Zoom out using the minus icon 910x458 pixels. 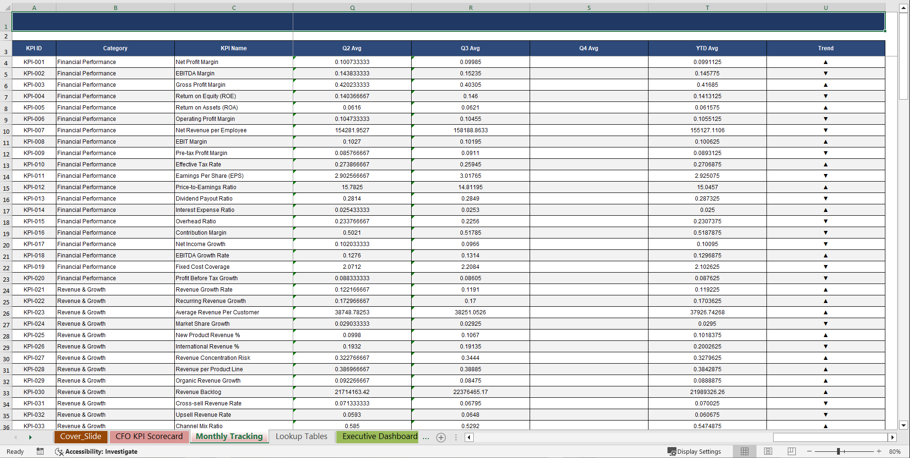(x=810, y=451)
